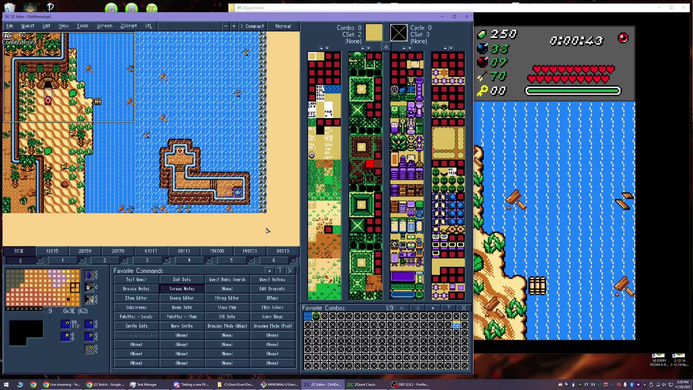Toggle the X box next to map 6
This screenshot has height=390, width=693.
[293, 261]
